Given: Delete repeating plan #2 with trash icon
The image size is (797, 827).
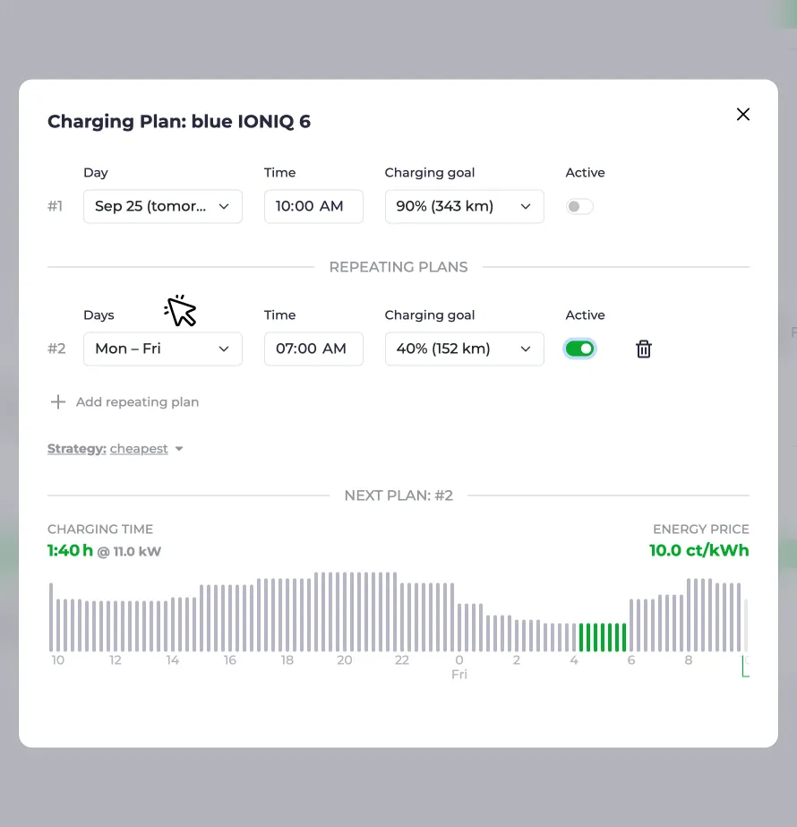Looking at the screenshot, I should [x=643, y=349].
